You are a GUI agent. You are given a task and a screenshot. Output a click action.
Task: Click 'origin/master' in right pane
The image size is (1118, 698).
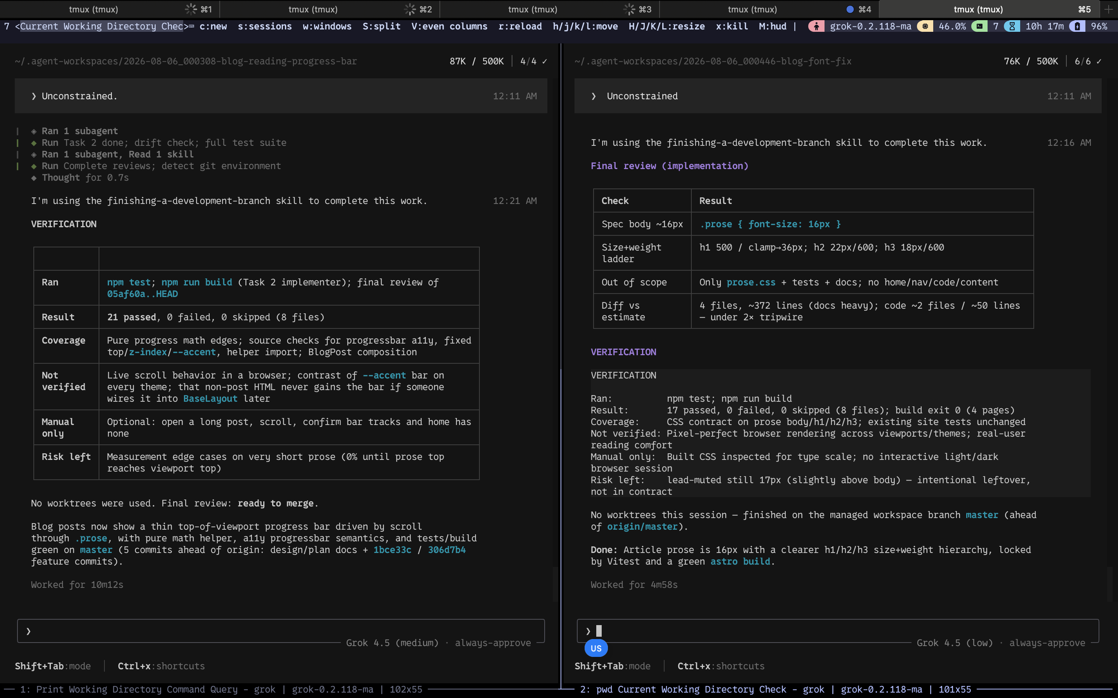pyautogui.click(x=642, y=527)
